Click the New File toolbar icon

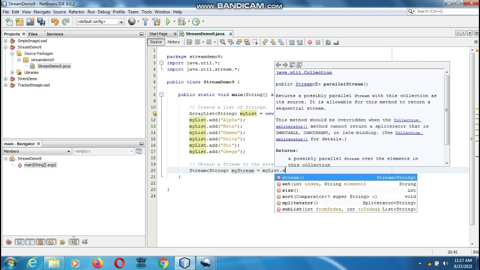click(x=9, y=22)
